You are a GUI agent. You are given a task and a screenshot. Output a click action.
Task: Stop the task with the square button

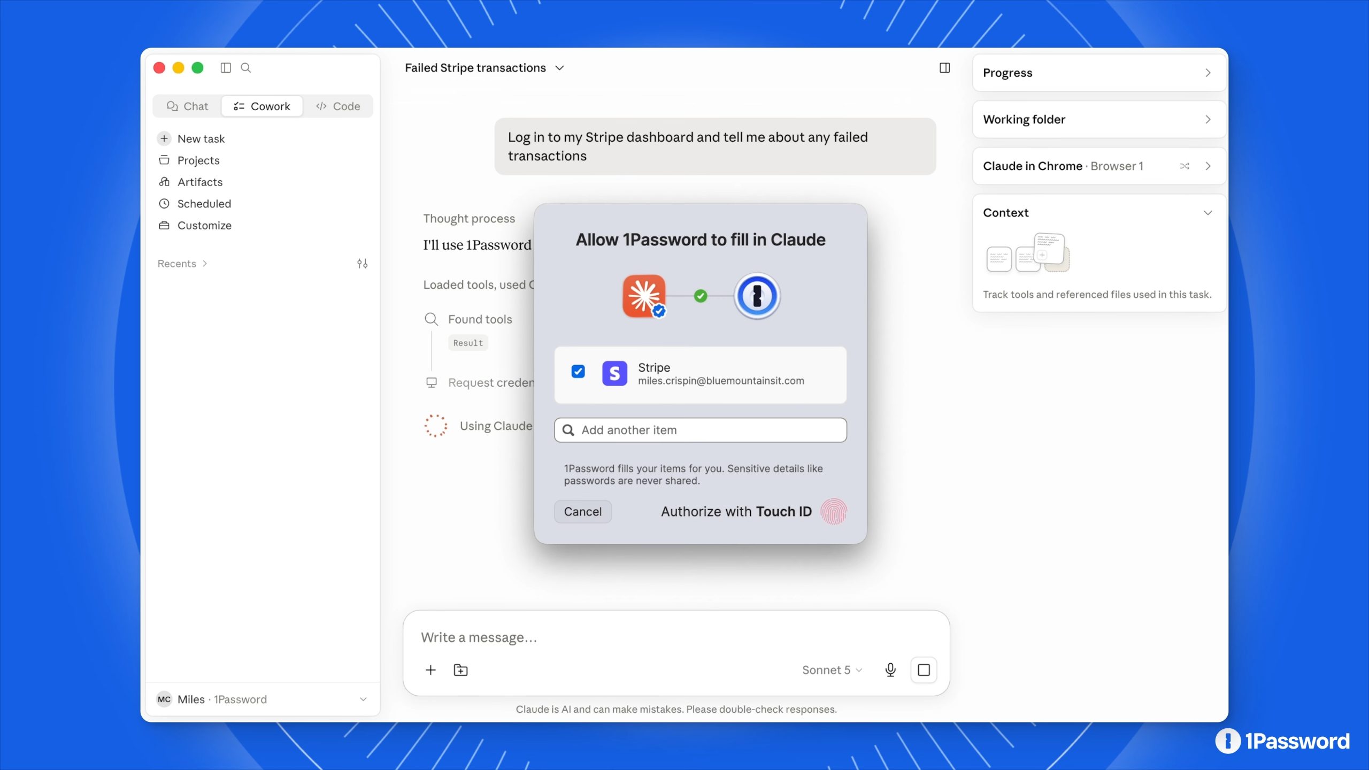coord(924,670)
